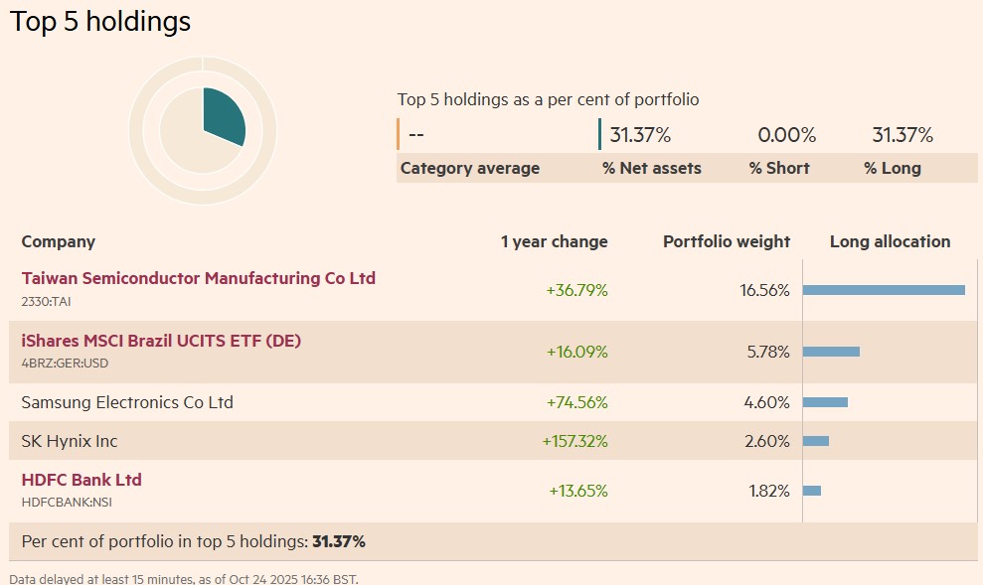Click the 1 year change column header
The image size is (983, 585).
(554, 241)
